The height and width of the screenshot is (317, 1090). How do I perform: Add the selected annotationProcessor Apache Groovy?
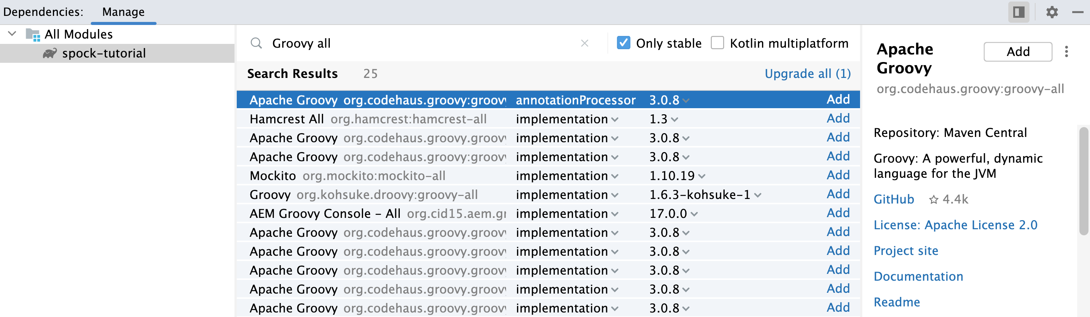838,99
